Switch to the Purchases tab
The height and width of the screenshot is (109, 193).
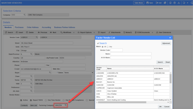pos(19,27)
